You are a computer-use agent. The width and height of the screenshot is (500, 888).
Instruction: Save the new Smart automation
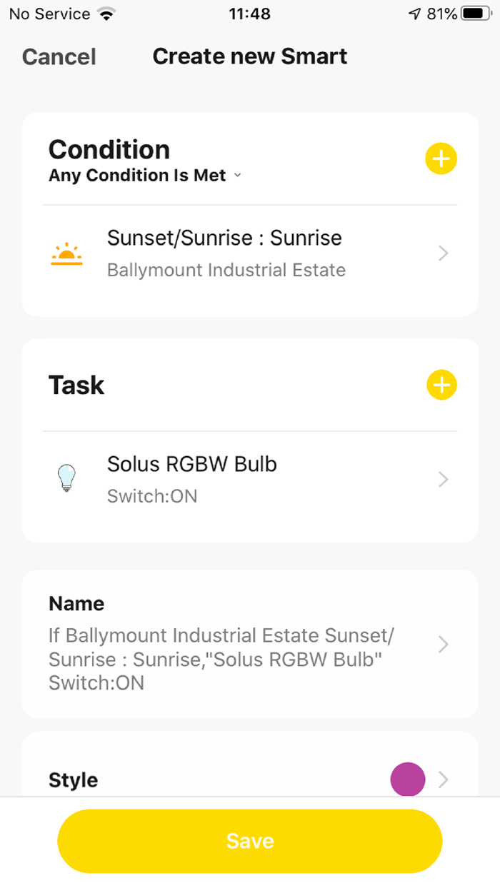coord(249,841)
